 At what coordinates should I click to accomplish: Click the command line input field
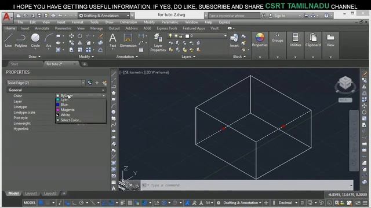click(247, 185)
